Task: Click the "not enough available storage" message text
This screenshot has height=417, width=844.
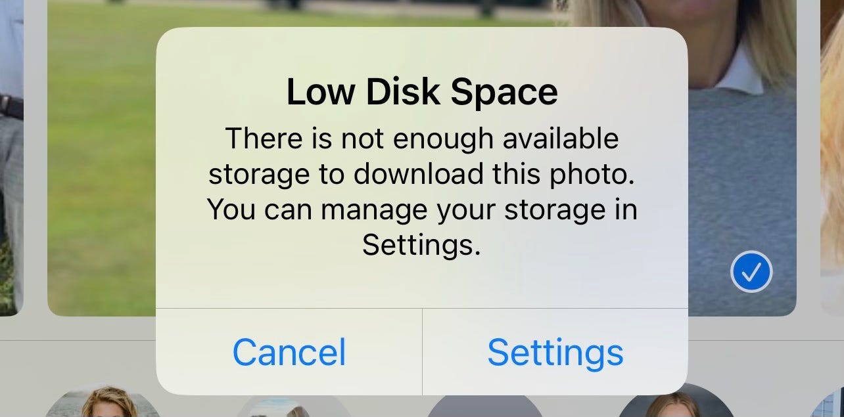Action: [422, 157]
